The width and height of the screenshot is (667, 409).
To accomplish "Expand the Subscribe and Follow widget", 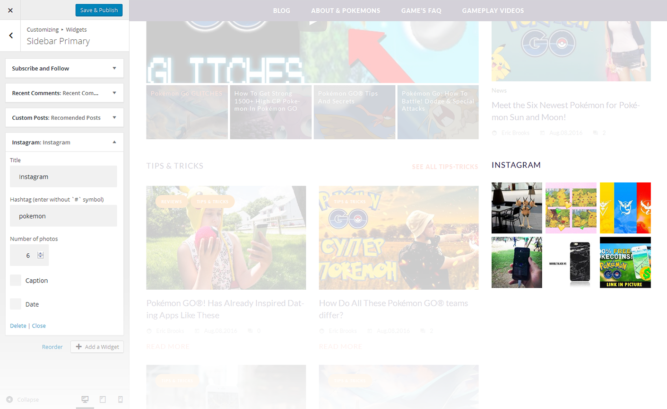I will 114,68.
